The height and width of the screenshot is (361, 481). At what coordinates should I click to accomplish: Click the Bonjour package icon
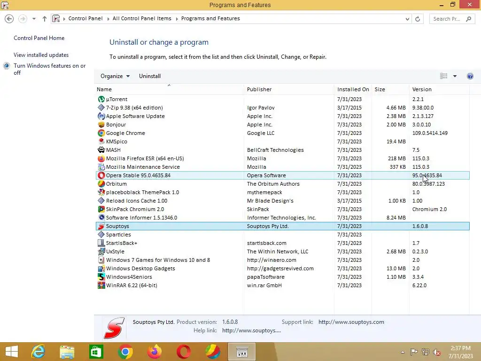101,125
